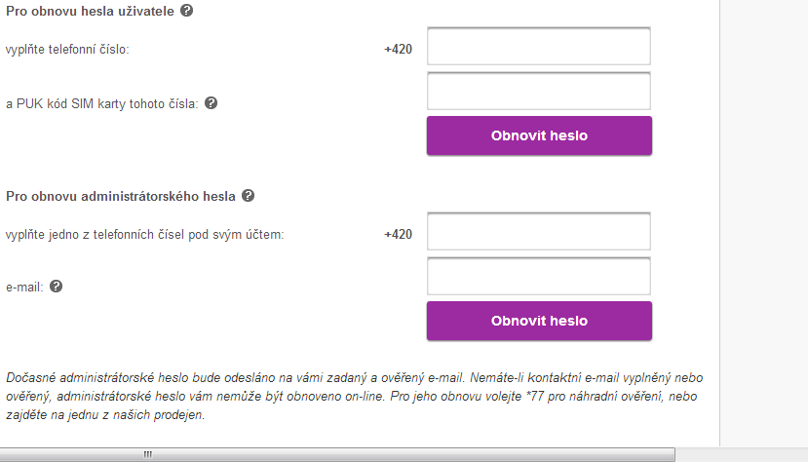Screen dimensions: 808x462
Task: Click help icon beside "Pro obnovu administrátorského hesla"
Action: (x=248, y=195)
